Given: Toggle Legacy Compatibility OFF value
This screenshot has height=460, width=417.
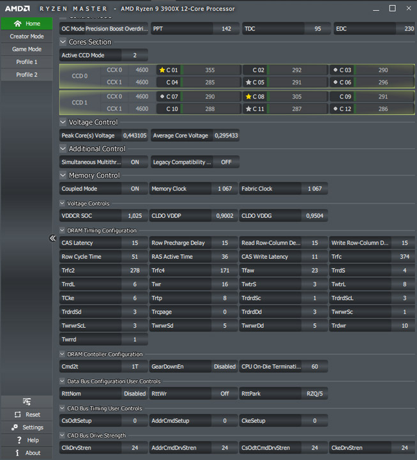Looking at the screenshot, I should coord(226,162).
